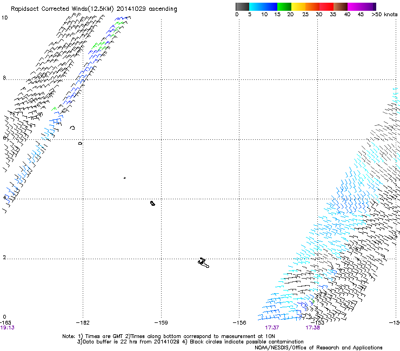
Task: Select the '35' label under the color legend
Action: (x=333, y=15)
